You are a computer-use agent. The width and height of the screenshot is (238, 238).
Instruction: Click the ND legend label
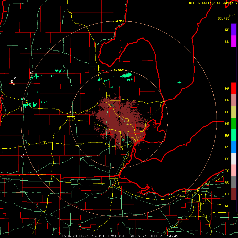click(227, 206)
